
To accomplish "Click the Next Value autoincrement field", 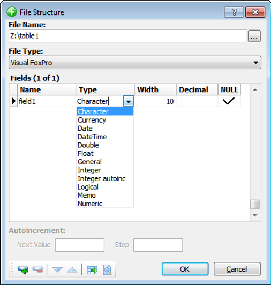I will (x=80, y=245).
